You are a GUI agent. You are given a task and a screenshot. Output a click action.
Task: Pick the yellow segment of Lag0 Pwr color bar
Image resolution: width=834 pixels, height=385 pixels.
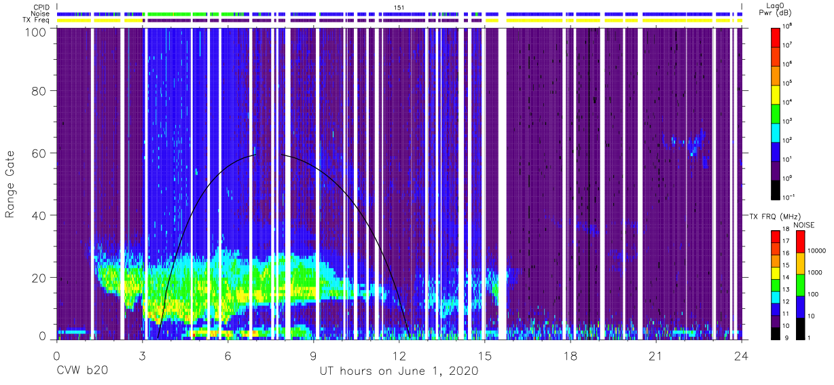[776, 94]
